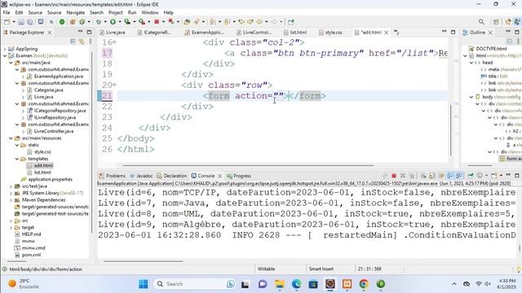This screenshot has width=522, height=293.
Task: Click the editor vertical scrollbar
Action: point(451,129)
